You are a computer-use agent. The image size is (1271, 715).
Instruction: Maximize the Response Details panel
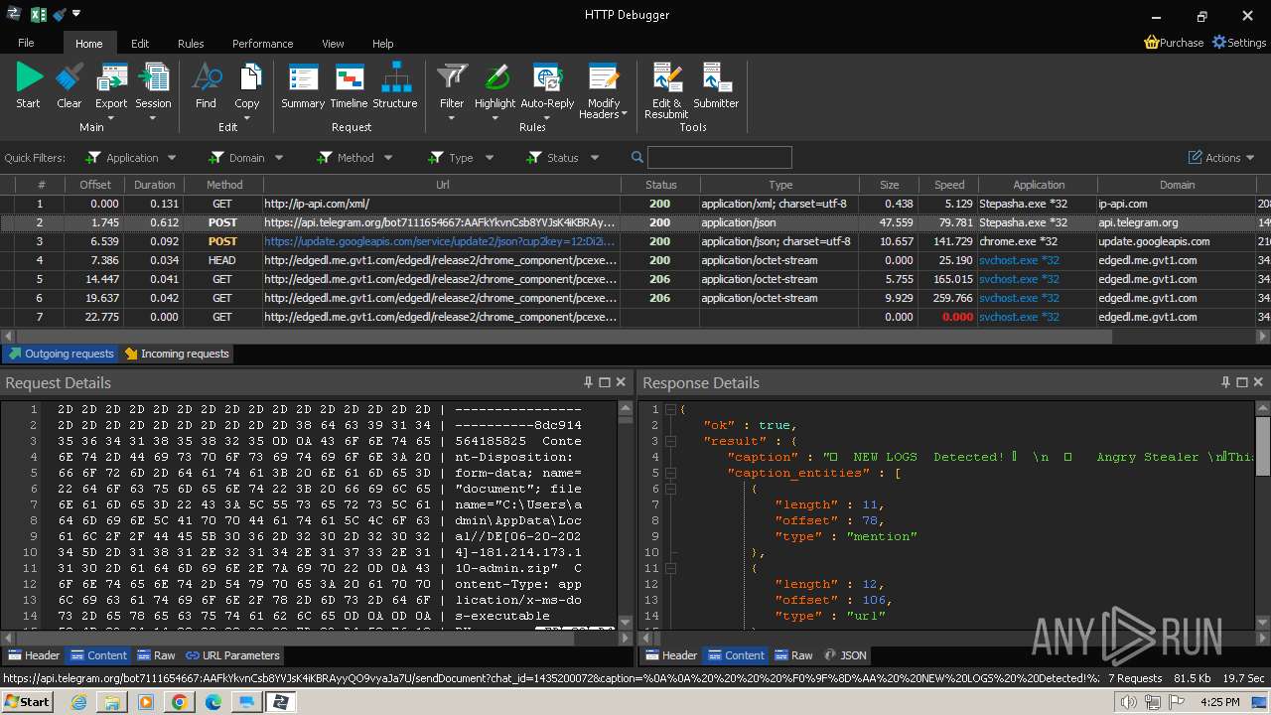pos(1241,382)
